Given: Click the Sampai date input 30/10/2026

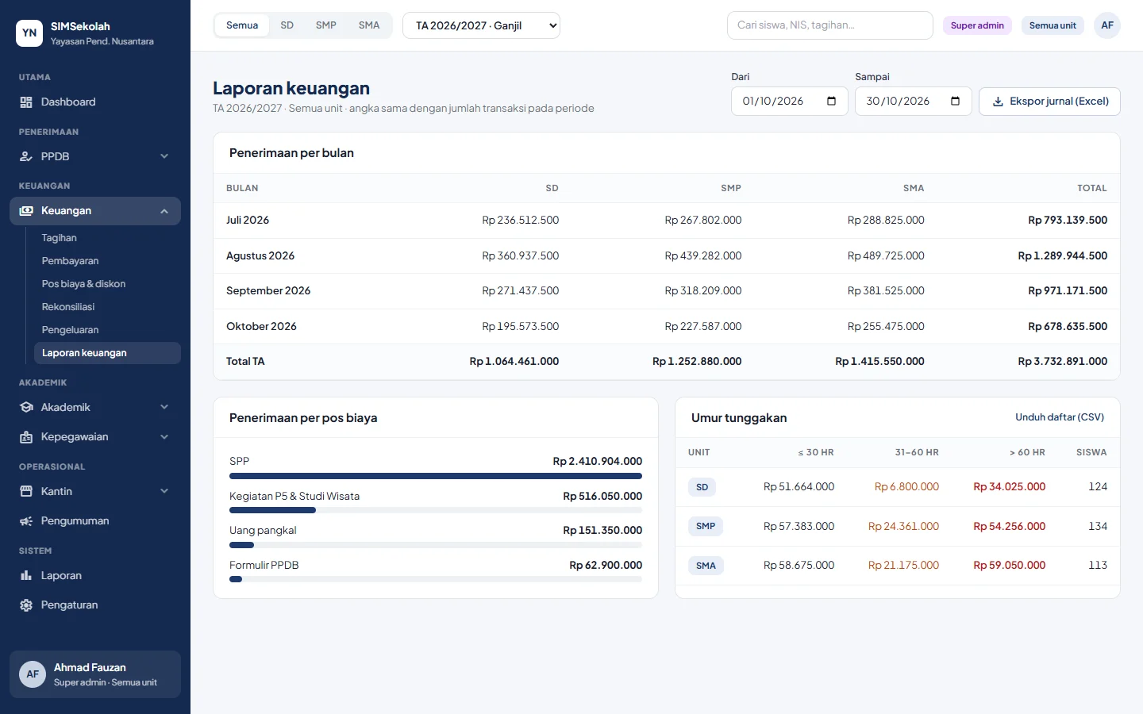Looking at the screenshot, I should click(914, 102).
